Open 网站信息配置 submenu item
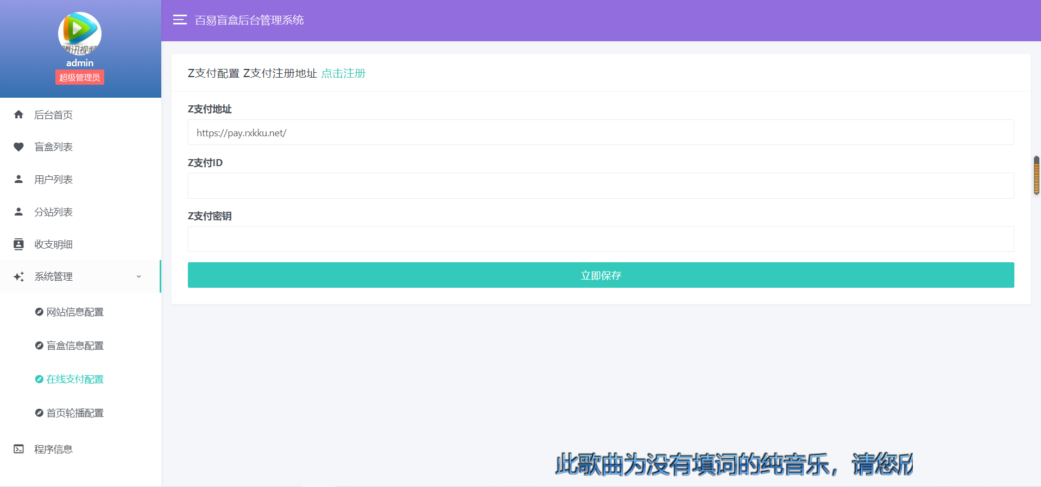 pos(74,312)
